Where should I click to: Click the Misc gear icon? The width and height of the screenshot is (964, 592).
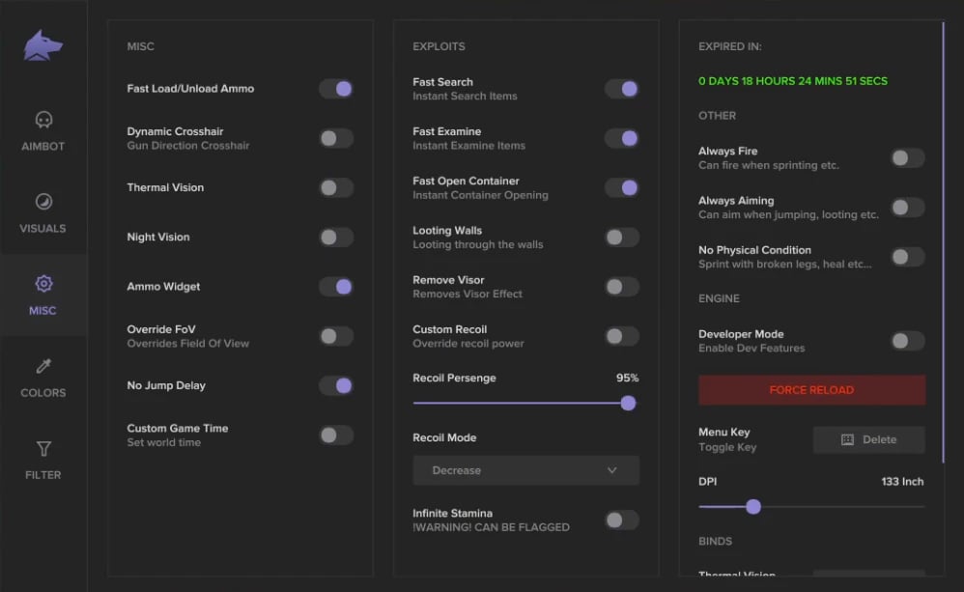click(x=43, y=284)
